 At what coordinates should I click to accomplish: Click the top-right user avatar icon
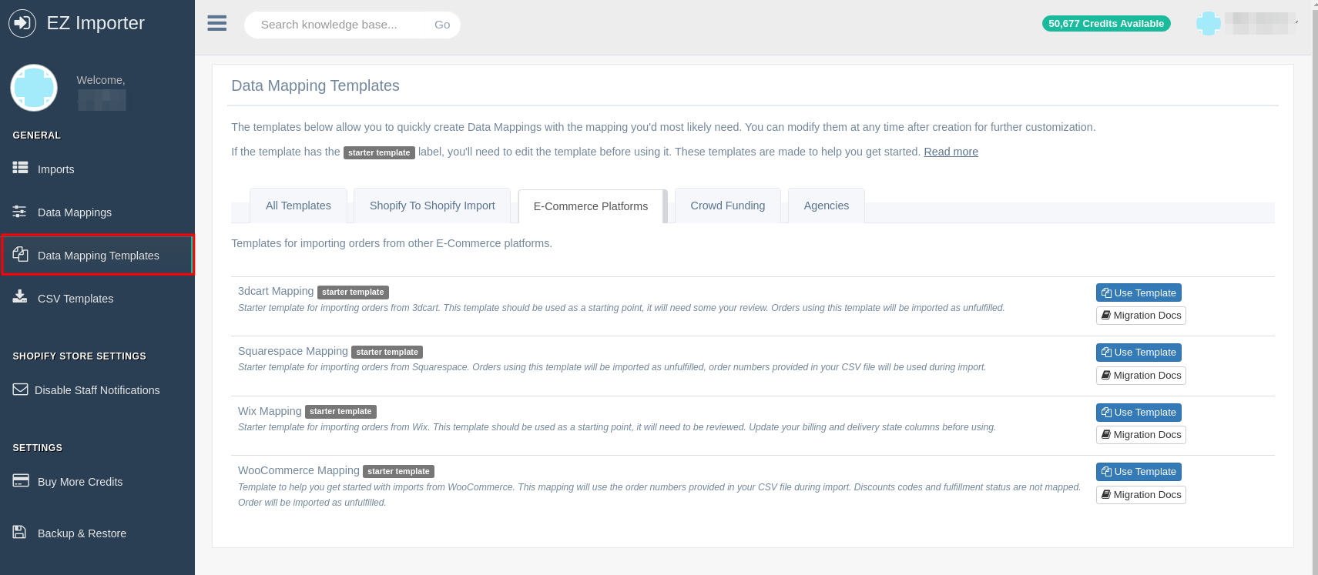1209,24
